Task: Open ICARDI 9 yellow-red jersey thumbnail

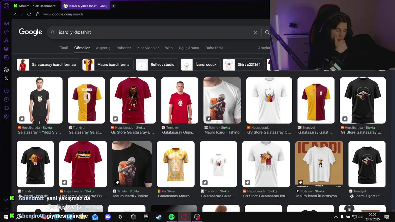Action: click(x=86, y=100)
